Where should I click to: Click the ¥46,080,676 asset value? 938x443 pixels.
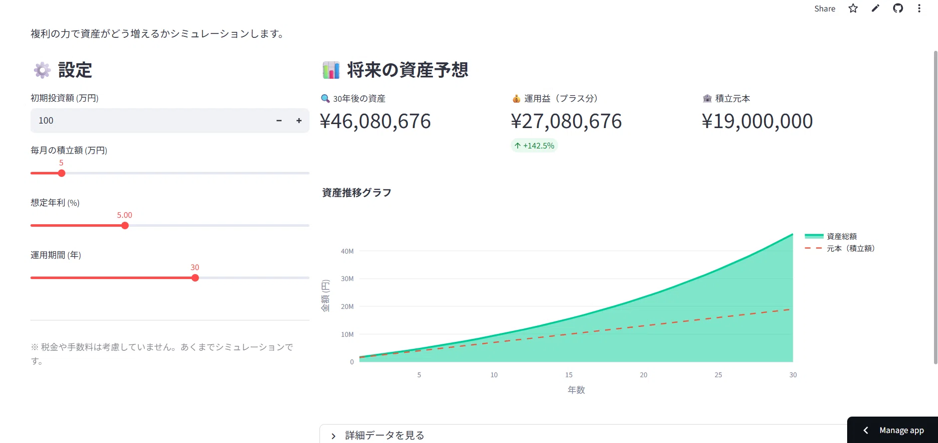pos(375,121)
